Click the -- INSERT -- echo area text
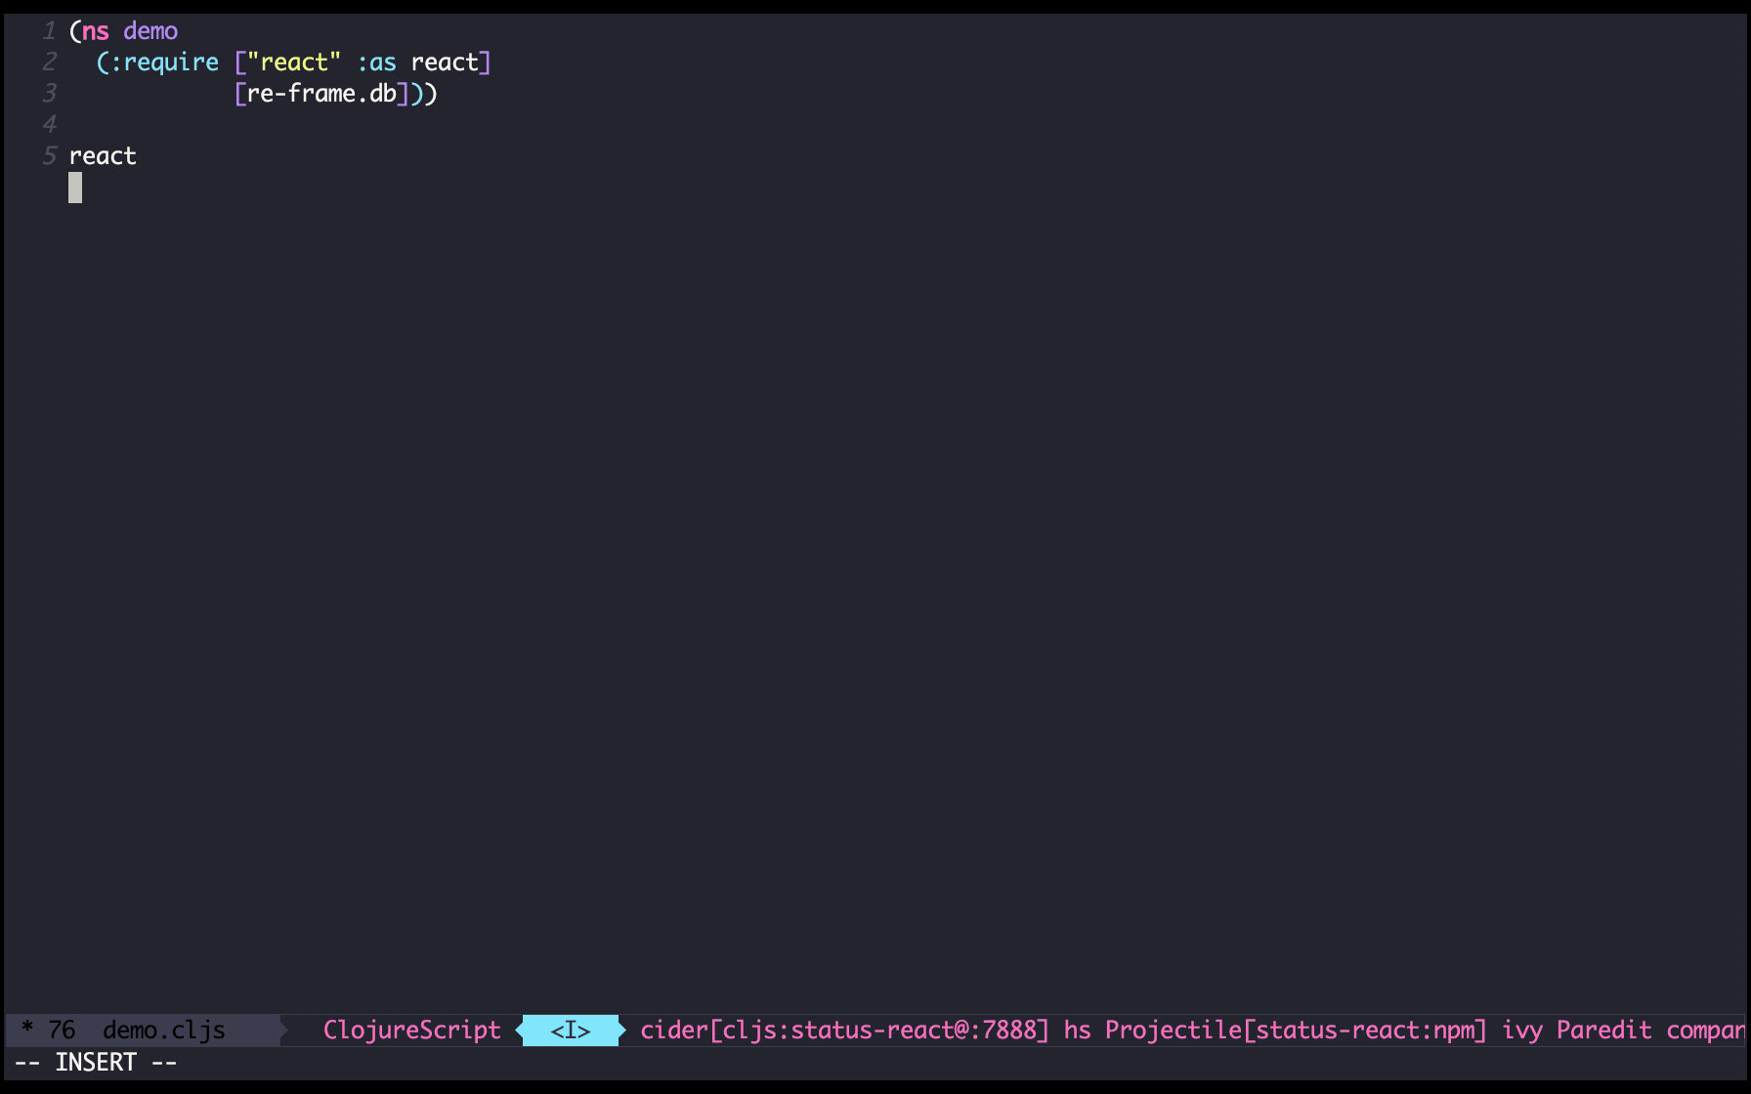 tap(96, 1063)
